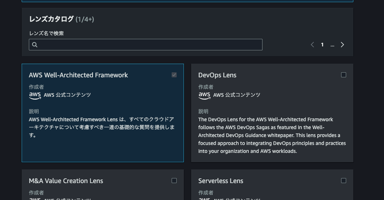The width and height of the screenshot is (384, 200).
Task: Select page 1 in pagination
Action: [322, 45]
